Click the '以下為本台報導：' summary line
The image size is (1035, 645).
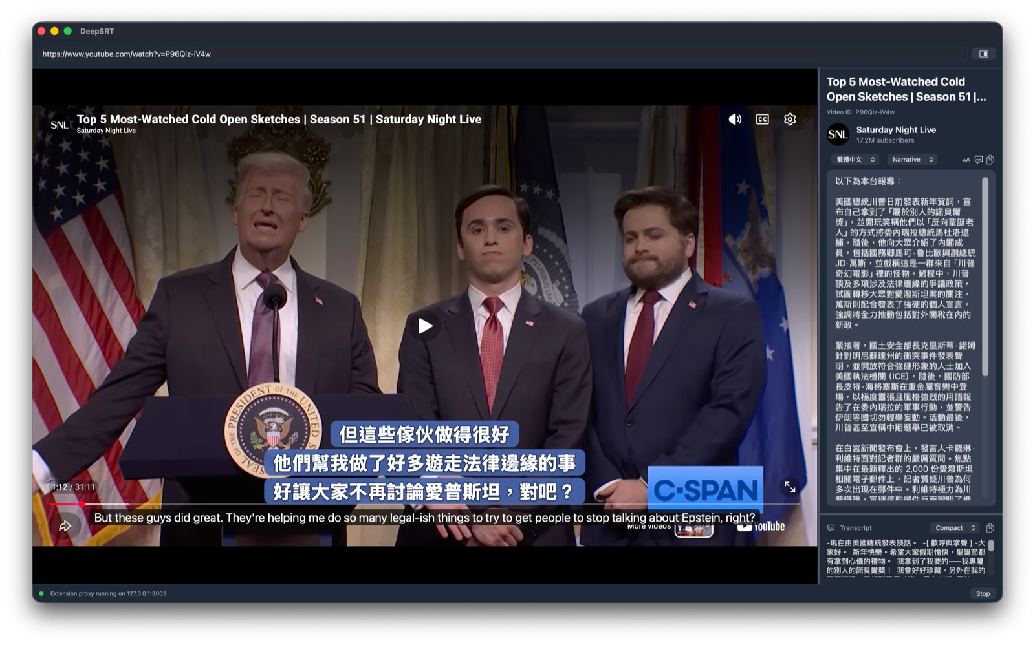pos(867,181)
